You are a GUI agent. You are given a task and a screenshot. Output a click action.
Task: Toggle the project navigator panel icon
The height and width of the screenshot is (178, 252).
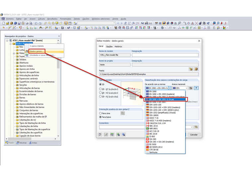66,23
